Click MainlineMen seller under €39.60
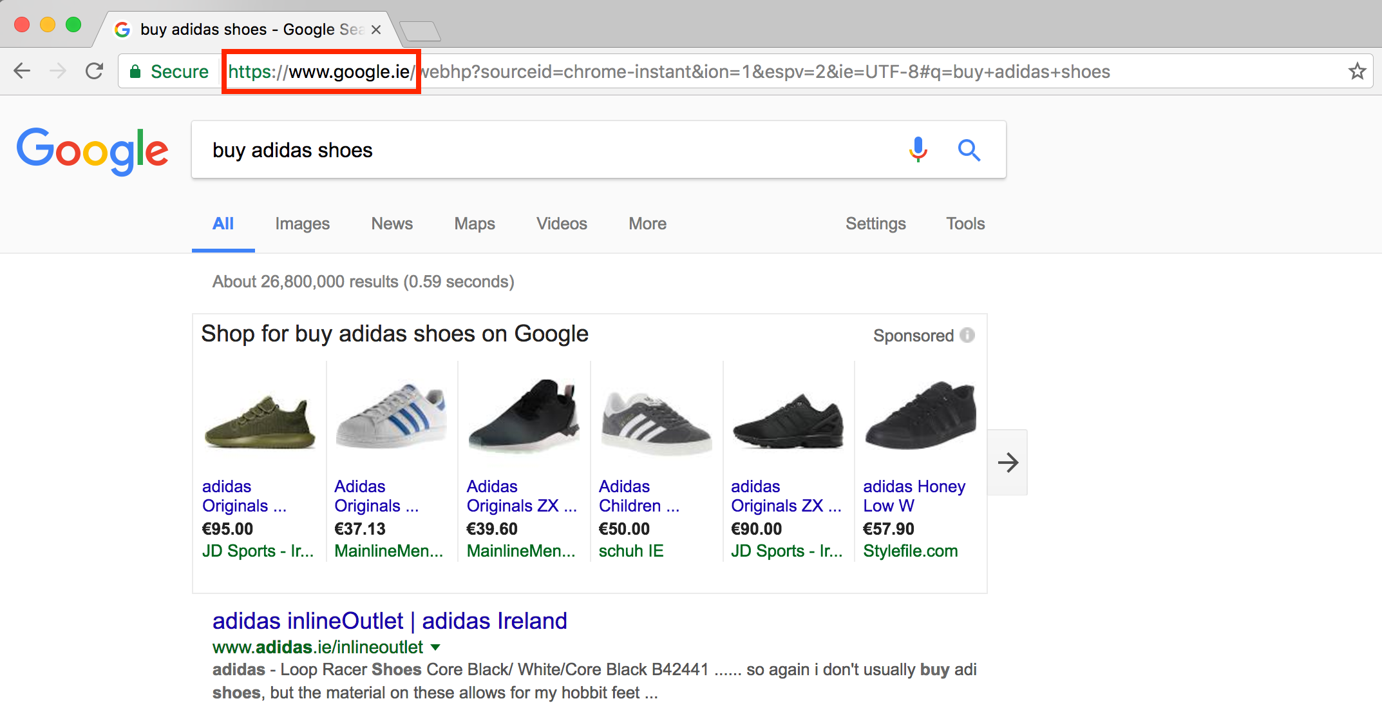 [x=521, y=551]
